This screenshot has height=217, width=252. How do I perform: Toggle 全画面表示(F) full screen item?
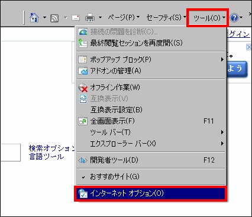(151, 121)
